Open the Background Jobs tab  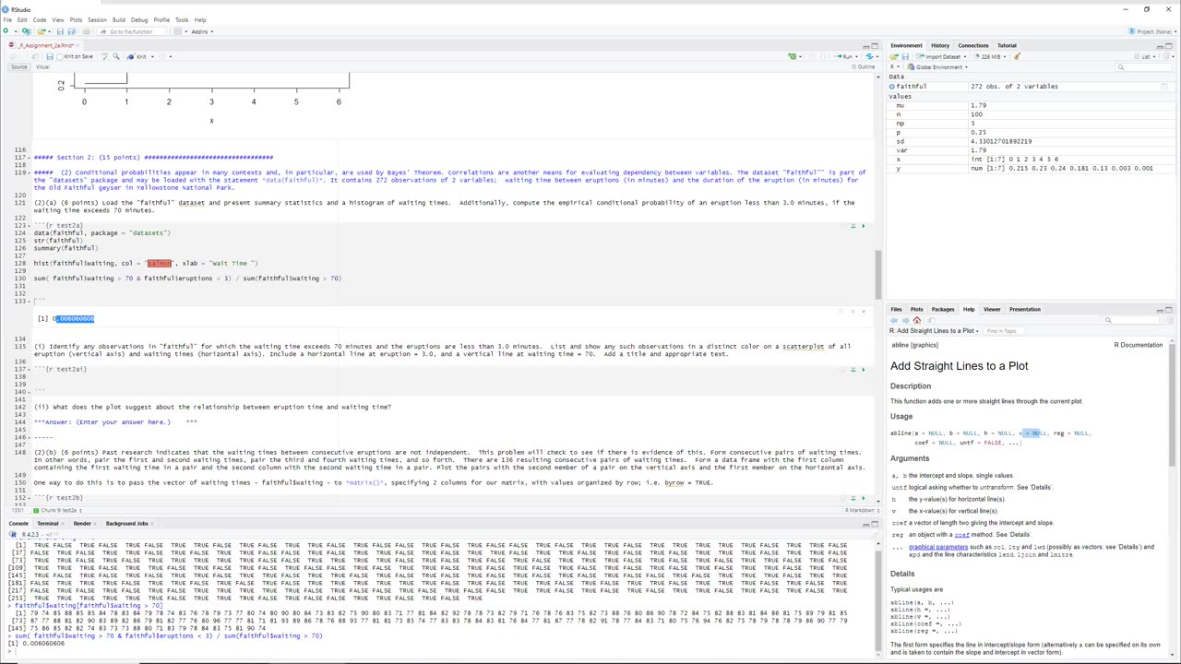[127, 523]
